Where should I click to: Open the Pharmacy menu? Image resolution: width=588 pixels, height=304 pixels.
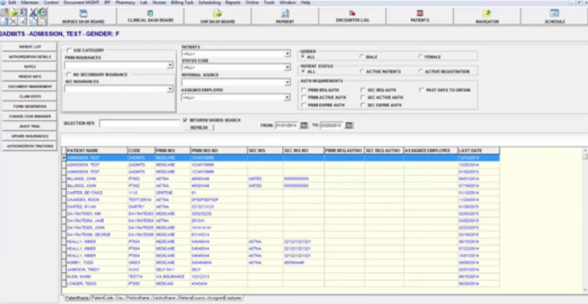click(x=126, y=2)
